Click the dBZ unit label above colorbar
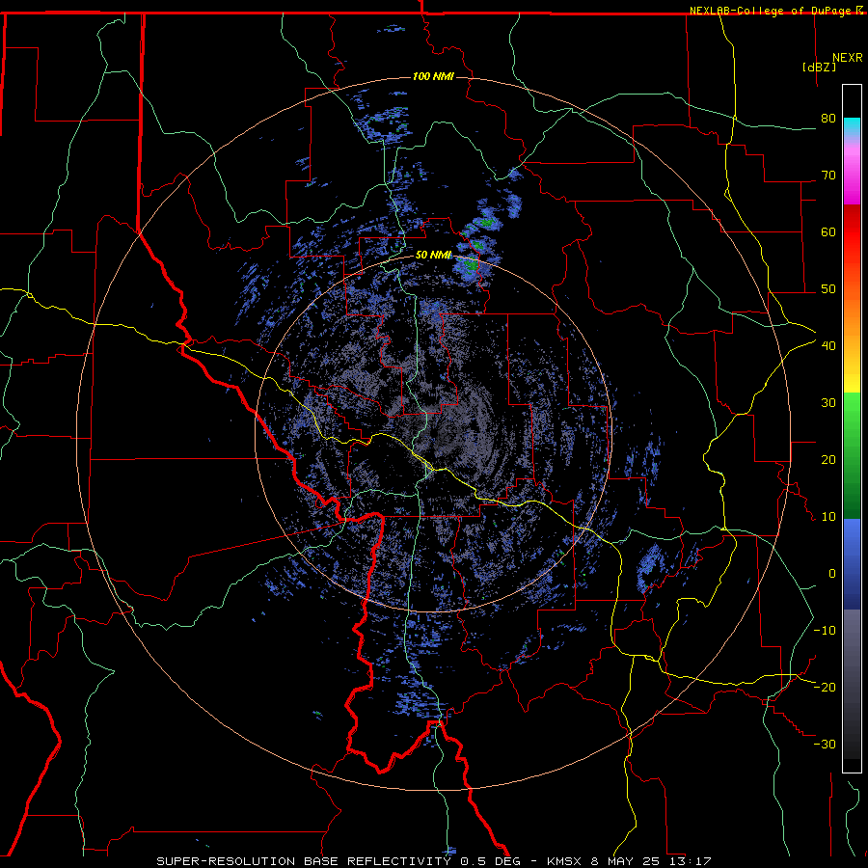Image resolution: width=868 pixels, height=868 pixels. (x=819, y=67)
